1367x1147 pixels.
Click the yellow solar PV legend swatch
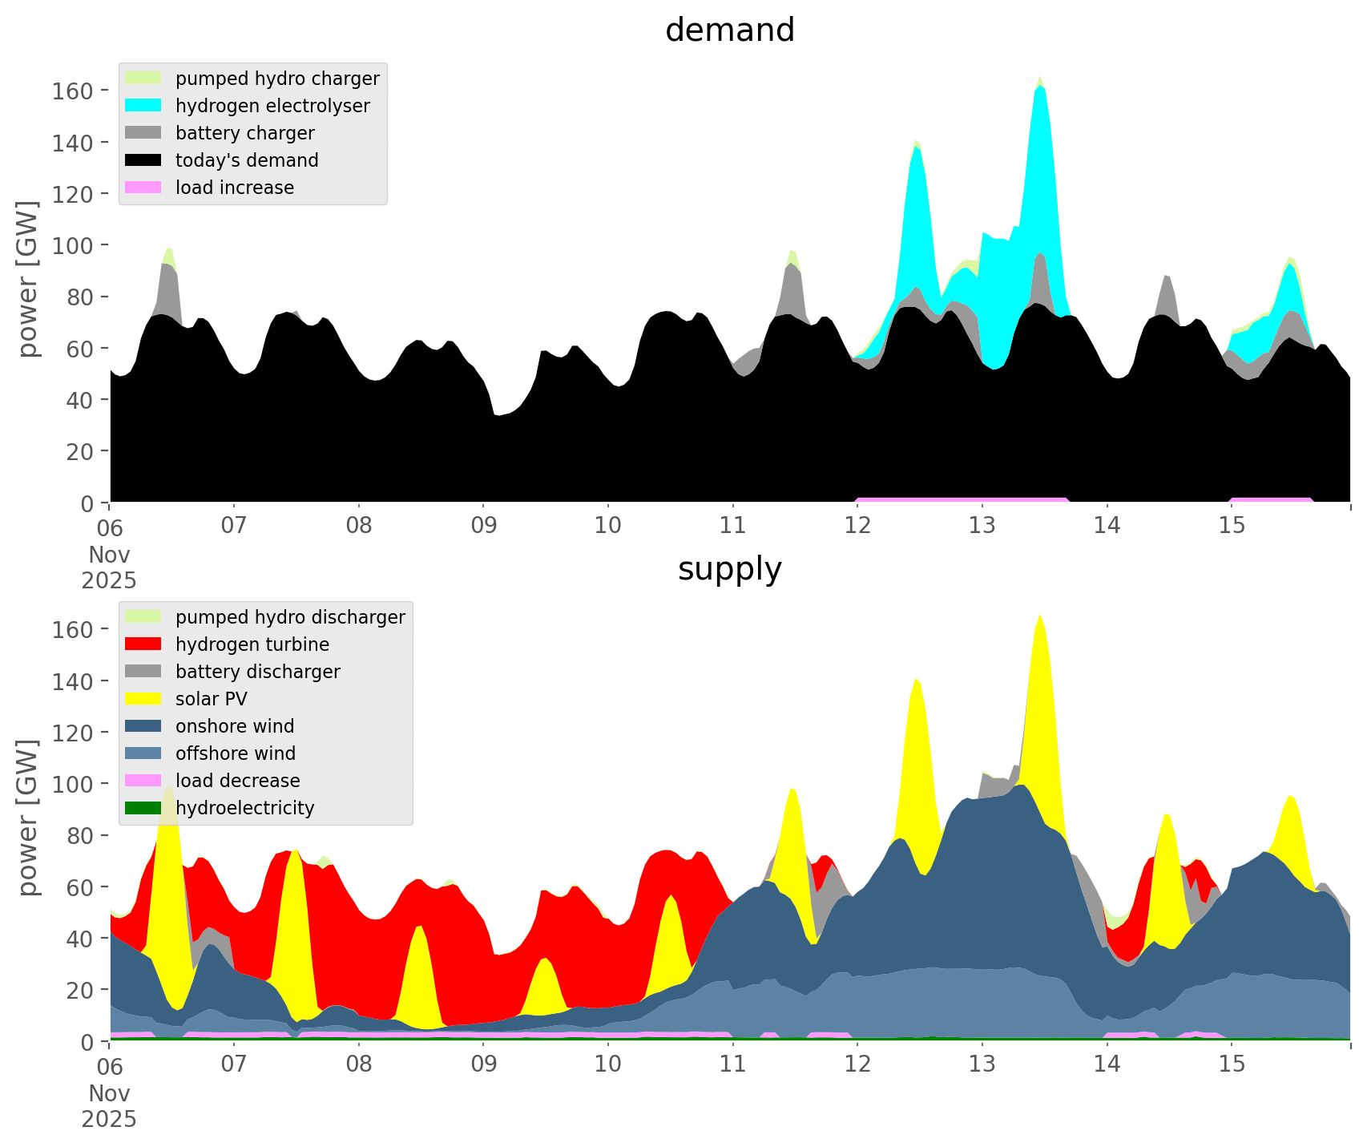coord(143,699)
